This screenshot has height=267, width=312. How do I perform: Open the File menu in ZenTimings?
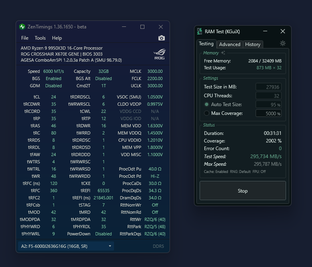pyautogui.click(x=25, y=38)
